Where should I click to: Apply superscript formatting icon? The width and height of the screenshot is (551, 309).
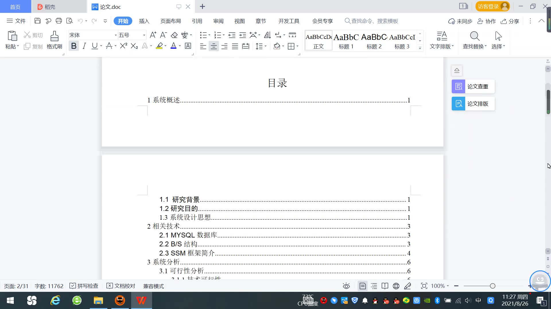123,46
